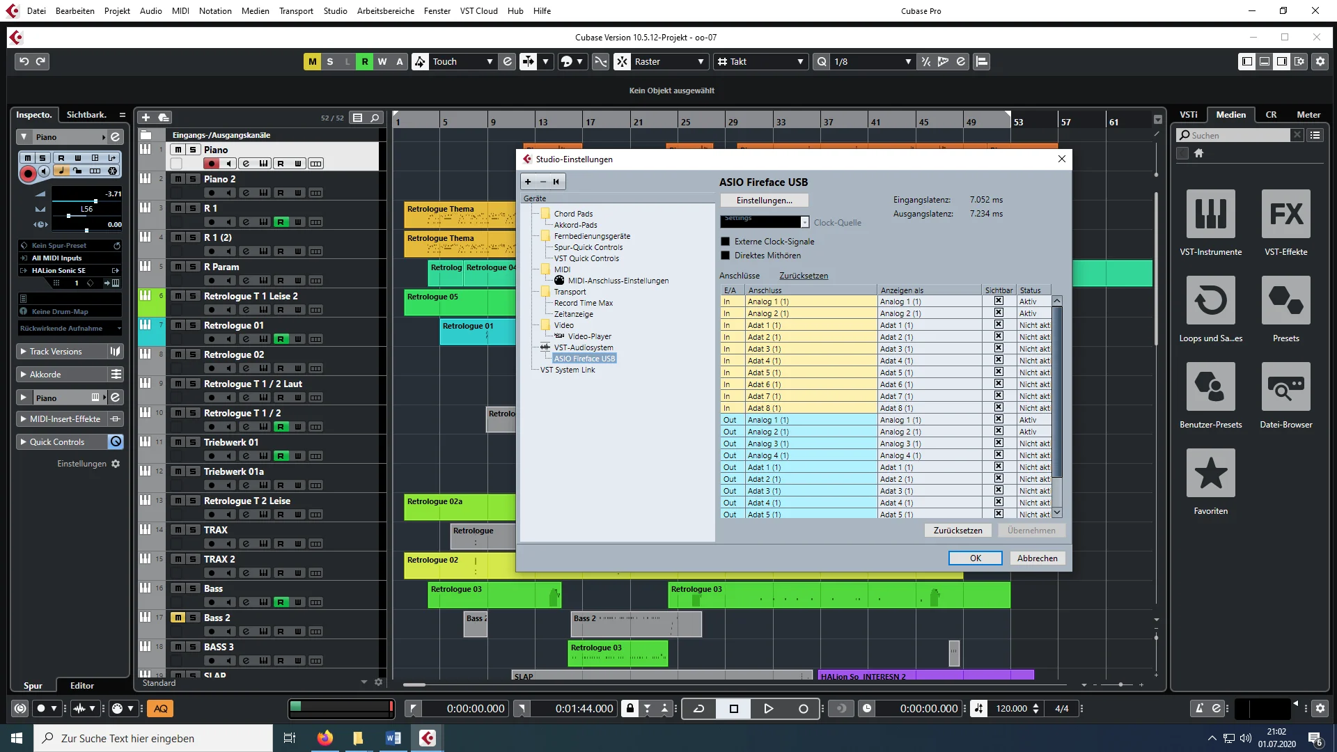This screenshot has width=1337, height=752.
Task: Open VST-Instrumente in the Medien panel
Action: point(1210,214)
